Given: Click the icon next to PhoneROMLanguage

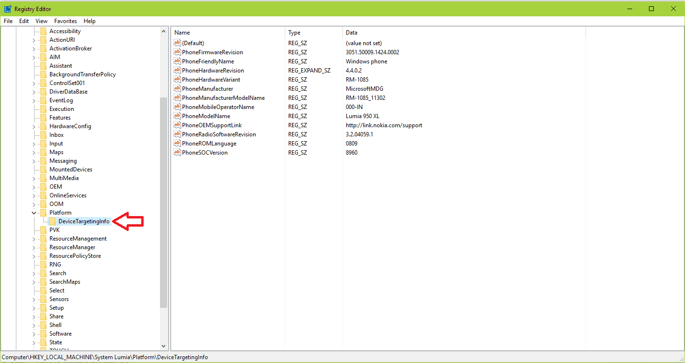Looking at the screenshot, I should pos(177,144).
